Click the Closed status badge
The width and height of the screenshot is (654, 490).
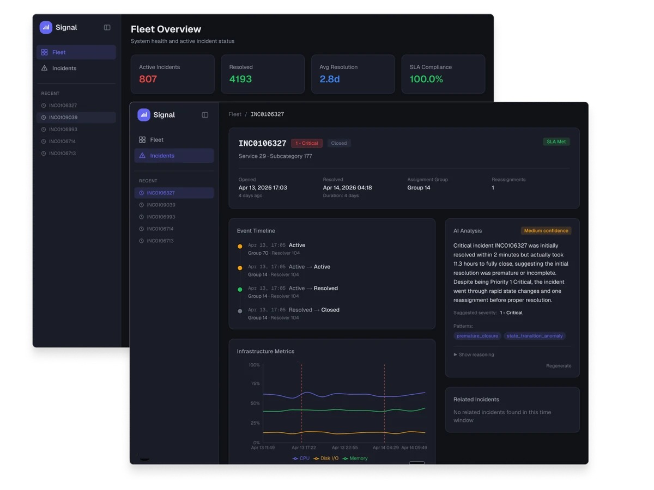[339, 143]
